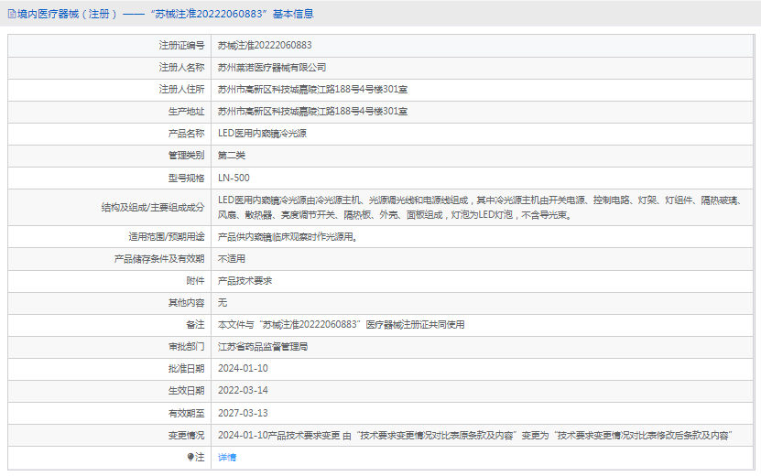761x476 pixels.
Task: Click the 有效期至 label
Action: [187, 413]
